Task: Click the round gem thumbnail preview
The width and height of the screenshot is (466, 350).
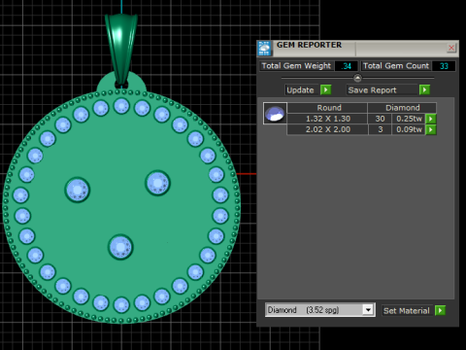Action: click(x=275, y=114)
